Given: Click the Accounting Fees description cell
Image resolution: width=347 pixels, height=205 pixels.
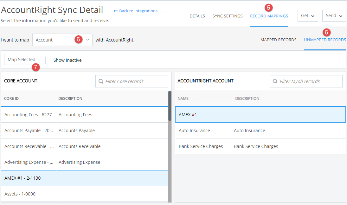Looking at the screenshot, I should click(x=75, y=115).
